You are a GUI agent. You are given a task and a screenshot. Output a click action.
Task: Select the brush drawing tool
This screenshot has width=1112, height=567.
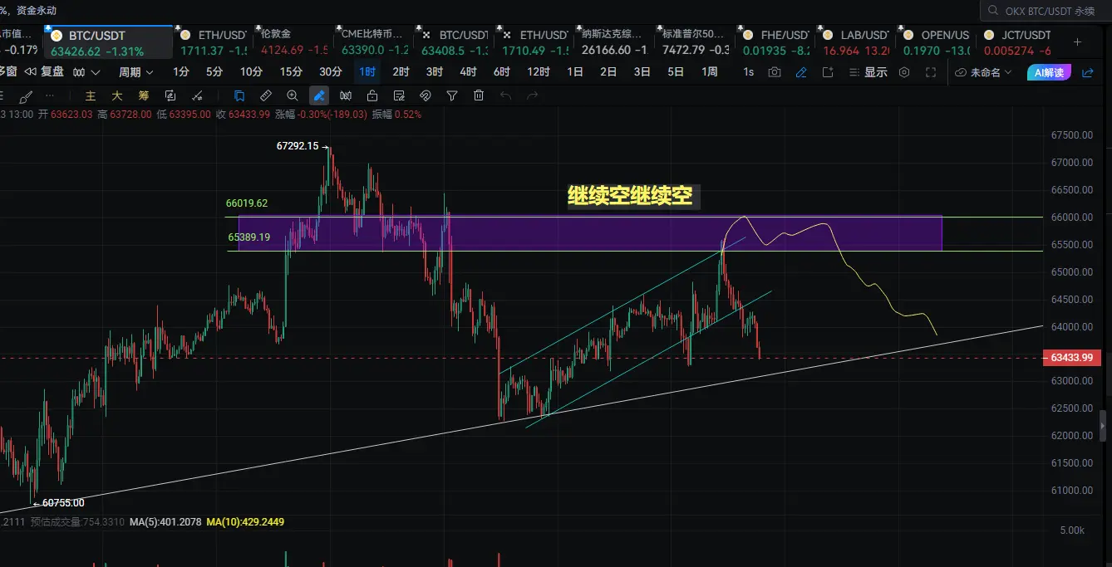pos(26,95)
